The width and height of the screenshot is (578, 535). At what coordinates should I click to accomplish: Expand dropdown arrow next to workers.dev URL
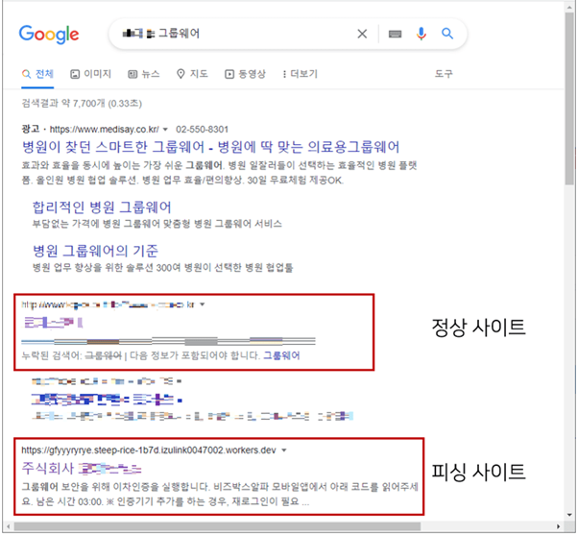tap(284, 450)
